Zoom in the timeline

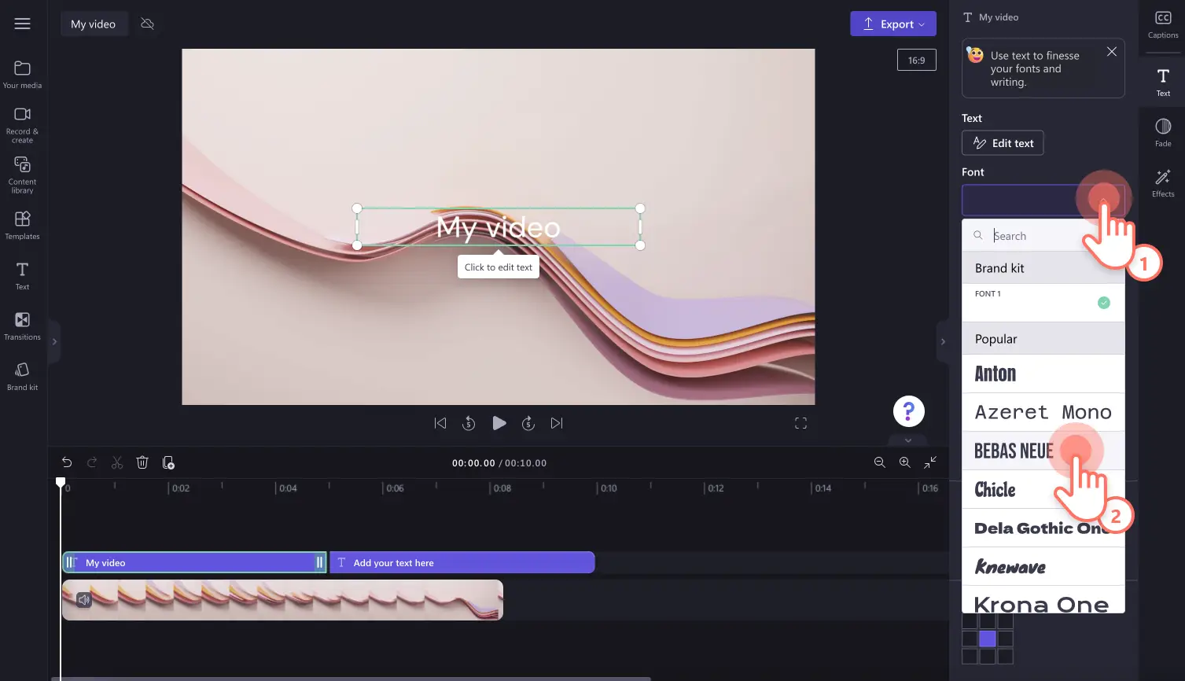(905, 462)
